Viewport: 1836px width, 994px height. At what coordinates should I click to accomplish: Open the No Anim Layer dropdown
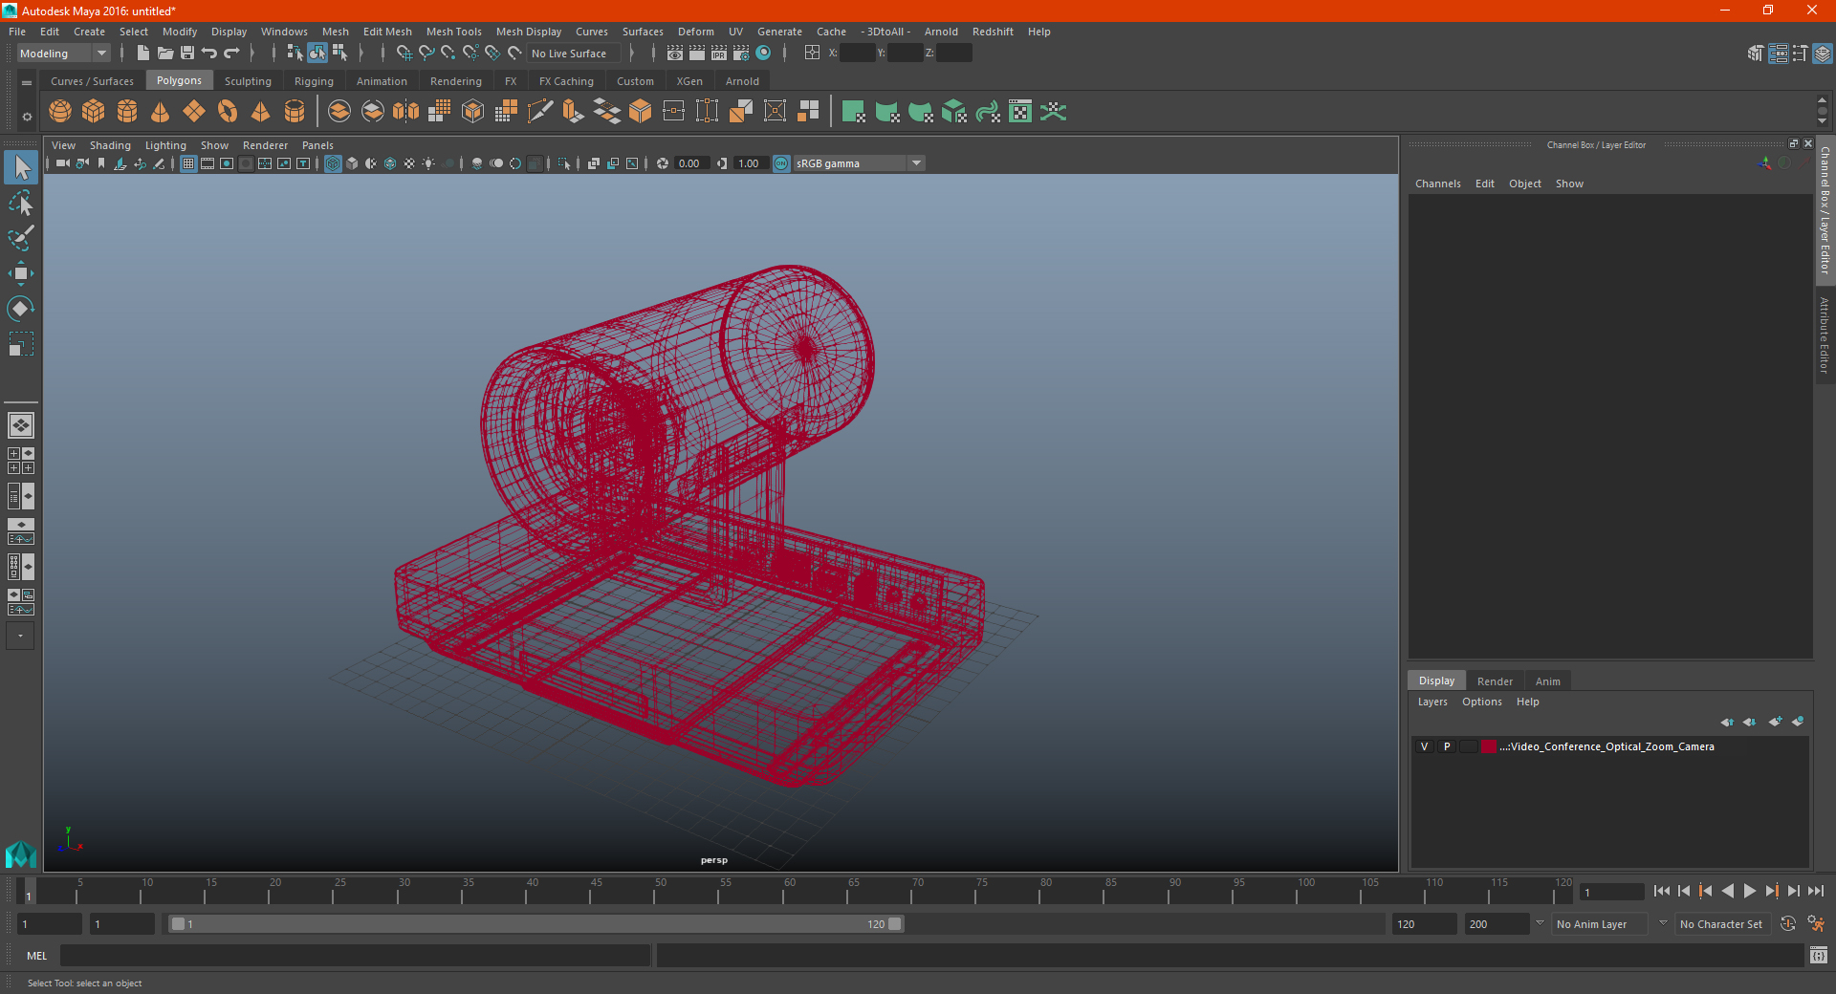(x=1600, y=924)
